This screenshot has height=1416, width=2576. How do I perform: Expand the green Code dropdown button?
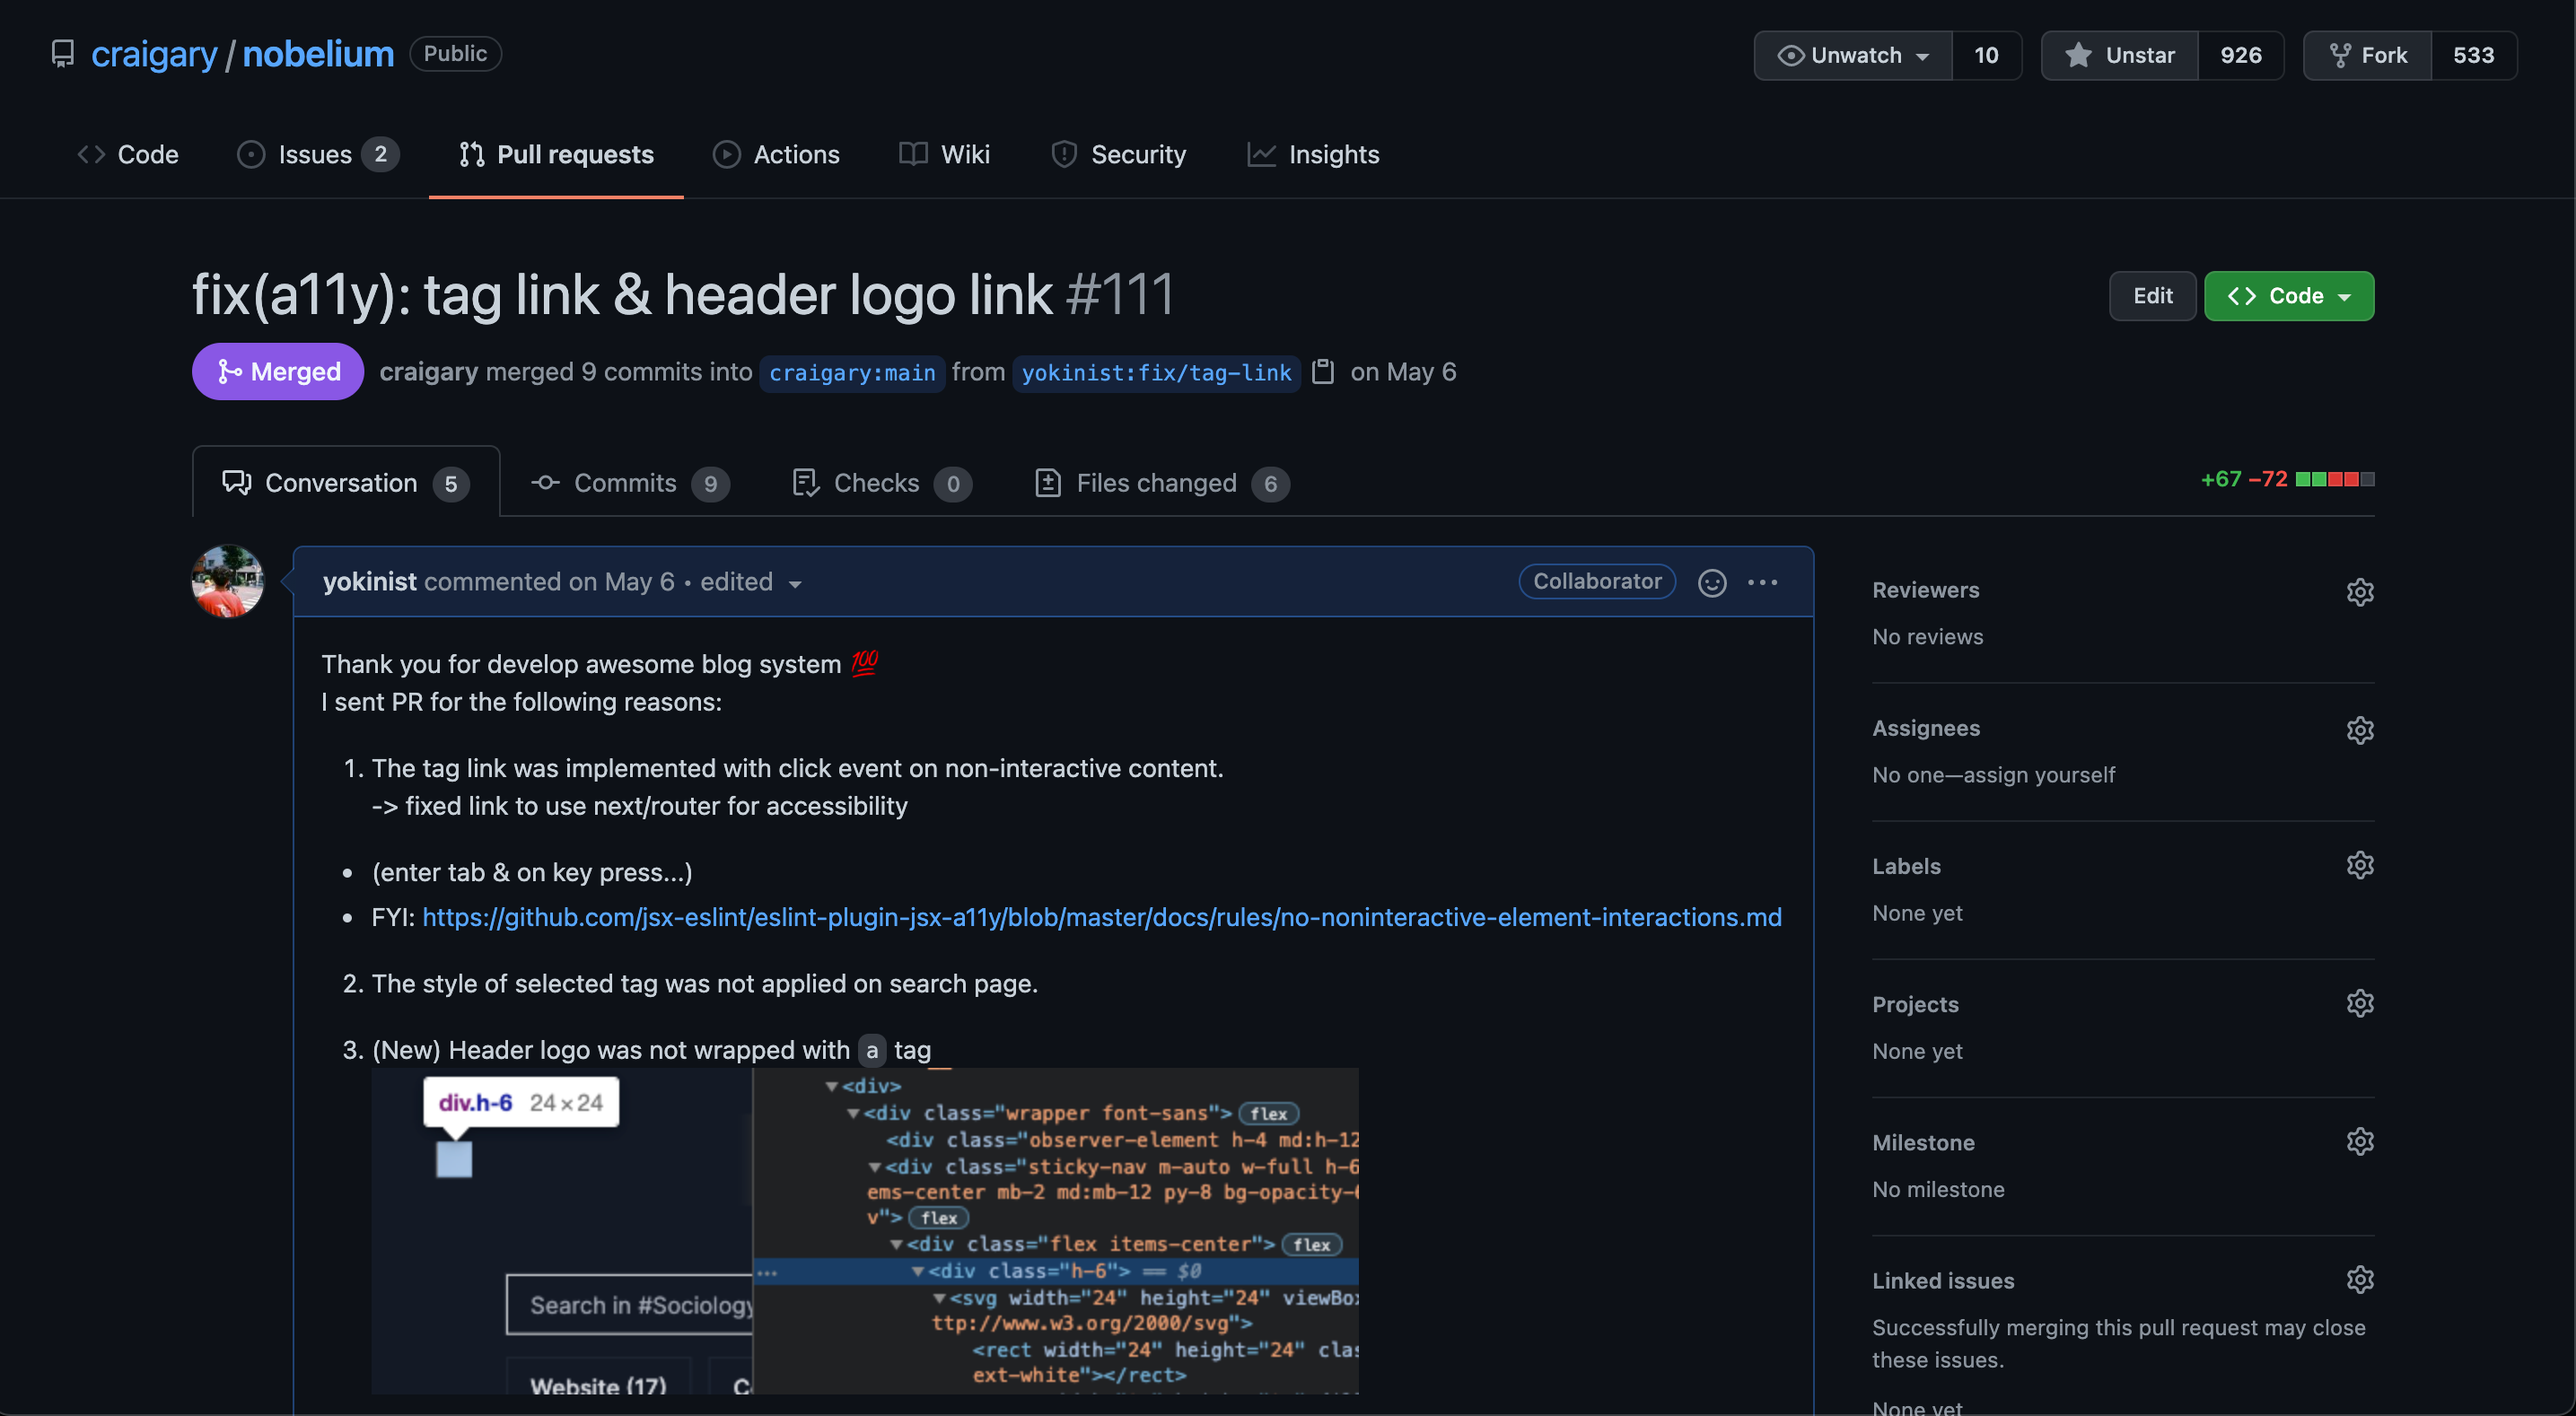(2288, 296)
